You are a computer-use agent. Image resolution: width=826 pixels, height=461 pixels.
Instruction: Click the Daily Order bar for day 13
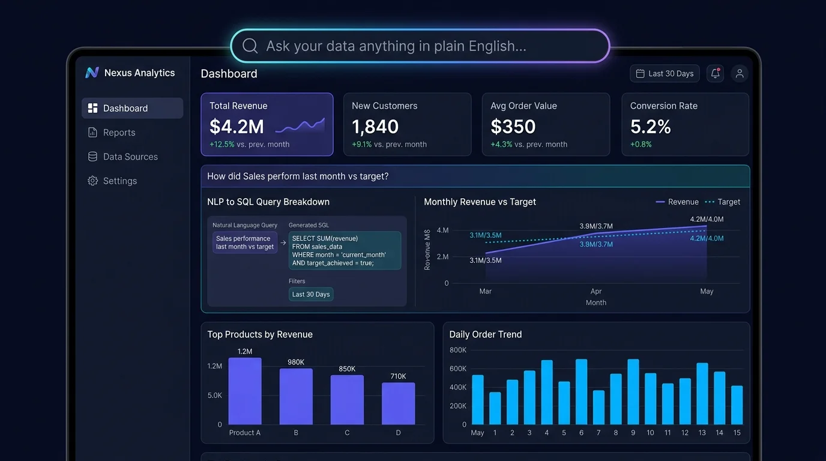tap(702, 394)
